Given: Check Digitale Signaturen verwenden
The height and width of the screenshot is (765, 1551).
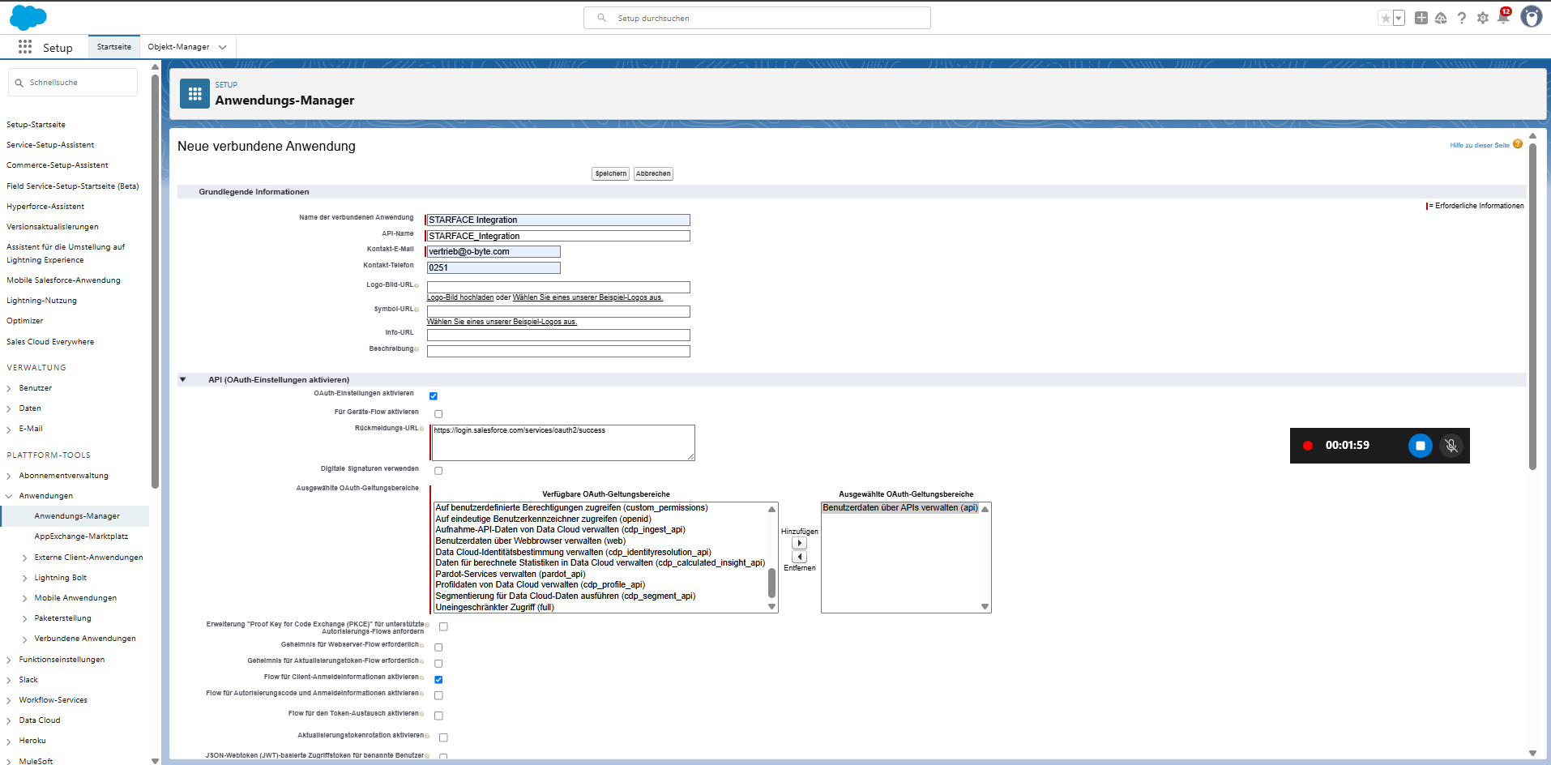Looking at the screenshot, I should [x=438, y=471].
